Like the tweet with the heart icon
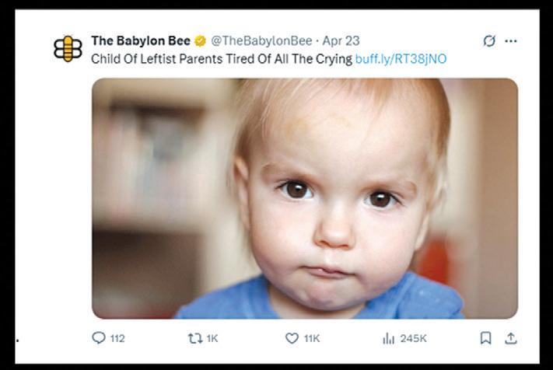 tap(292, 338)
